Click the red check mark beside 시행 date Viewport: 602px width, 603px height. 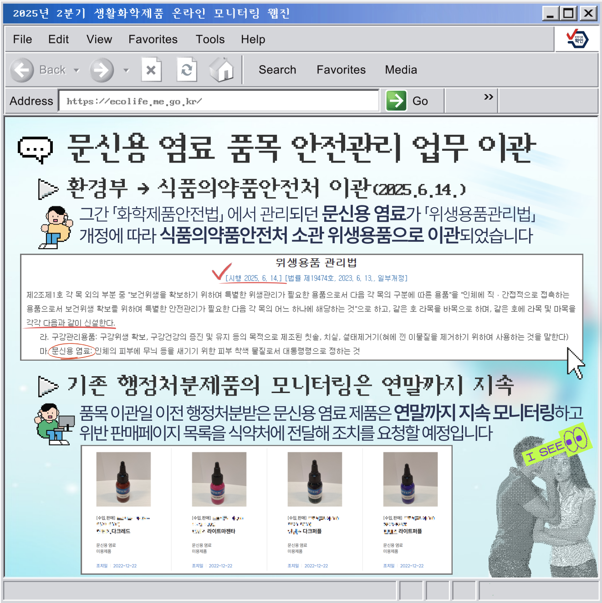[x=222, y=272]
